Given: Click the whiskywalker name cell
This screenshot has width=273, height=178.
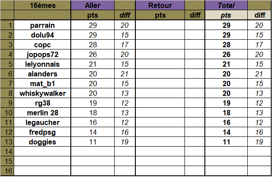Looking at the screenshot, I should pyautogui.click(x=42, y=93).
